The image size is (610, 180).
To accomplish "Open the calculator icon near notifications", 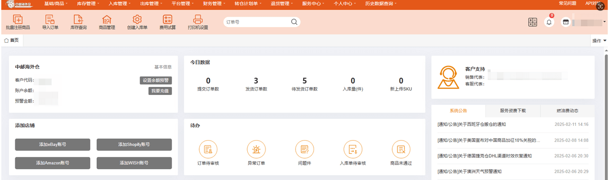I will pos(533,22).
